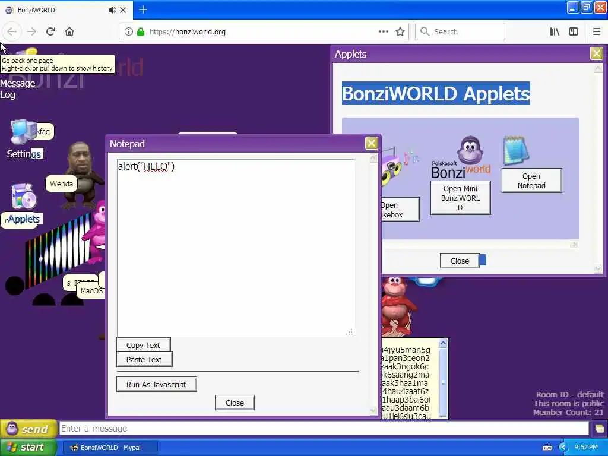Click the Wenda name tag
This screenshot has width=608, height=456.
point(61,183)
